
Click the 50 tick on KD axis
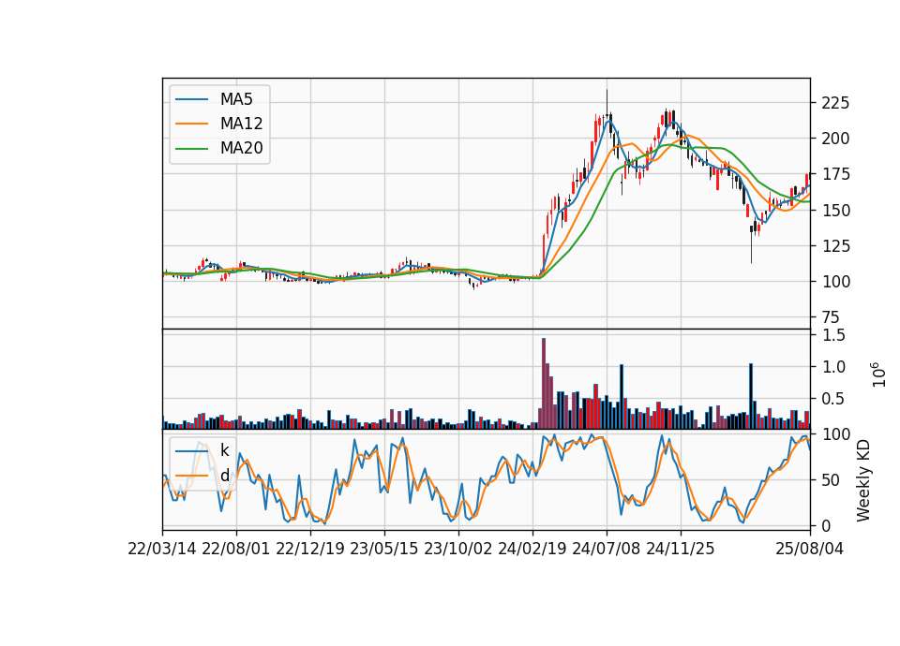point(831,480)
